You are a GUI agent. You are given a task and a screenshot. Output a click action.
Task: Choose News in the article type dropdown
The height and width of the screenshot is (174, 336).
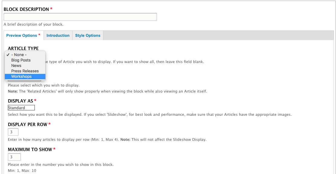[16, 66]
